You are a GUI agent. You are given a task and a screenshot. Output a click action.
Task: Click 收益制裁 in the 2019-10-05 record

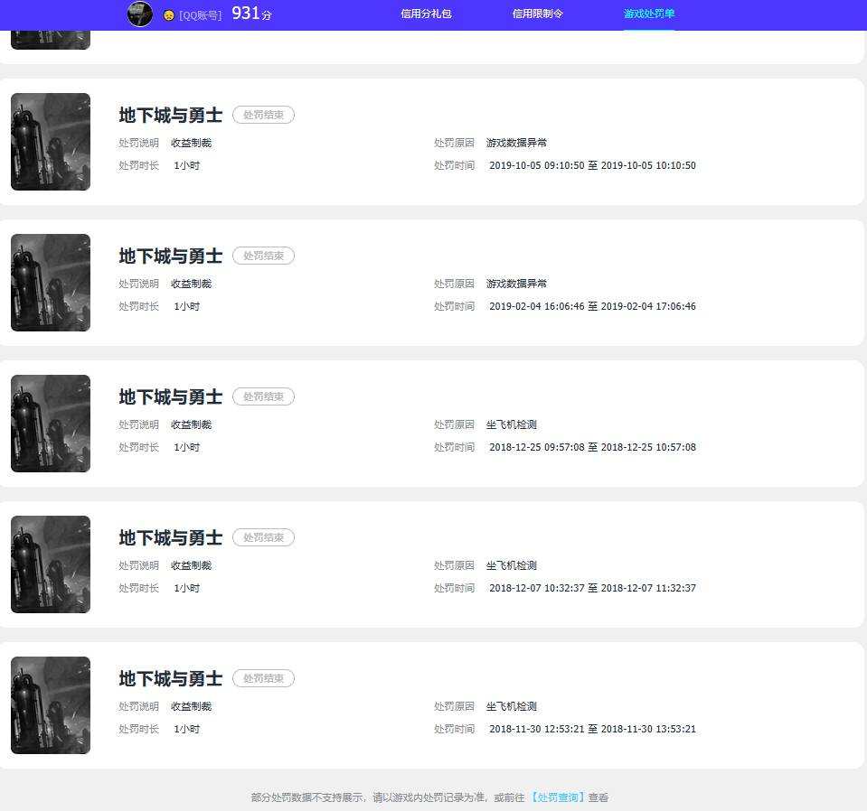pyautogui.click(x=192, y=143)
